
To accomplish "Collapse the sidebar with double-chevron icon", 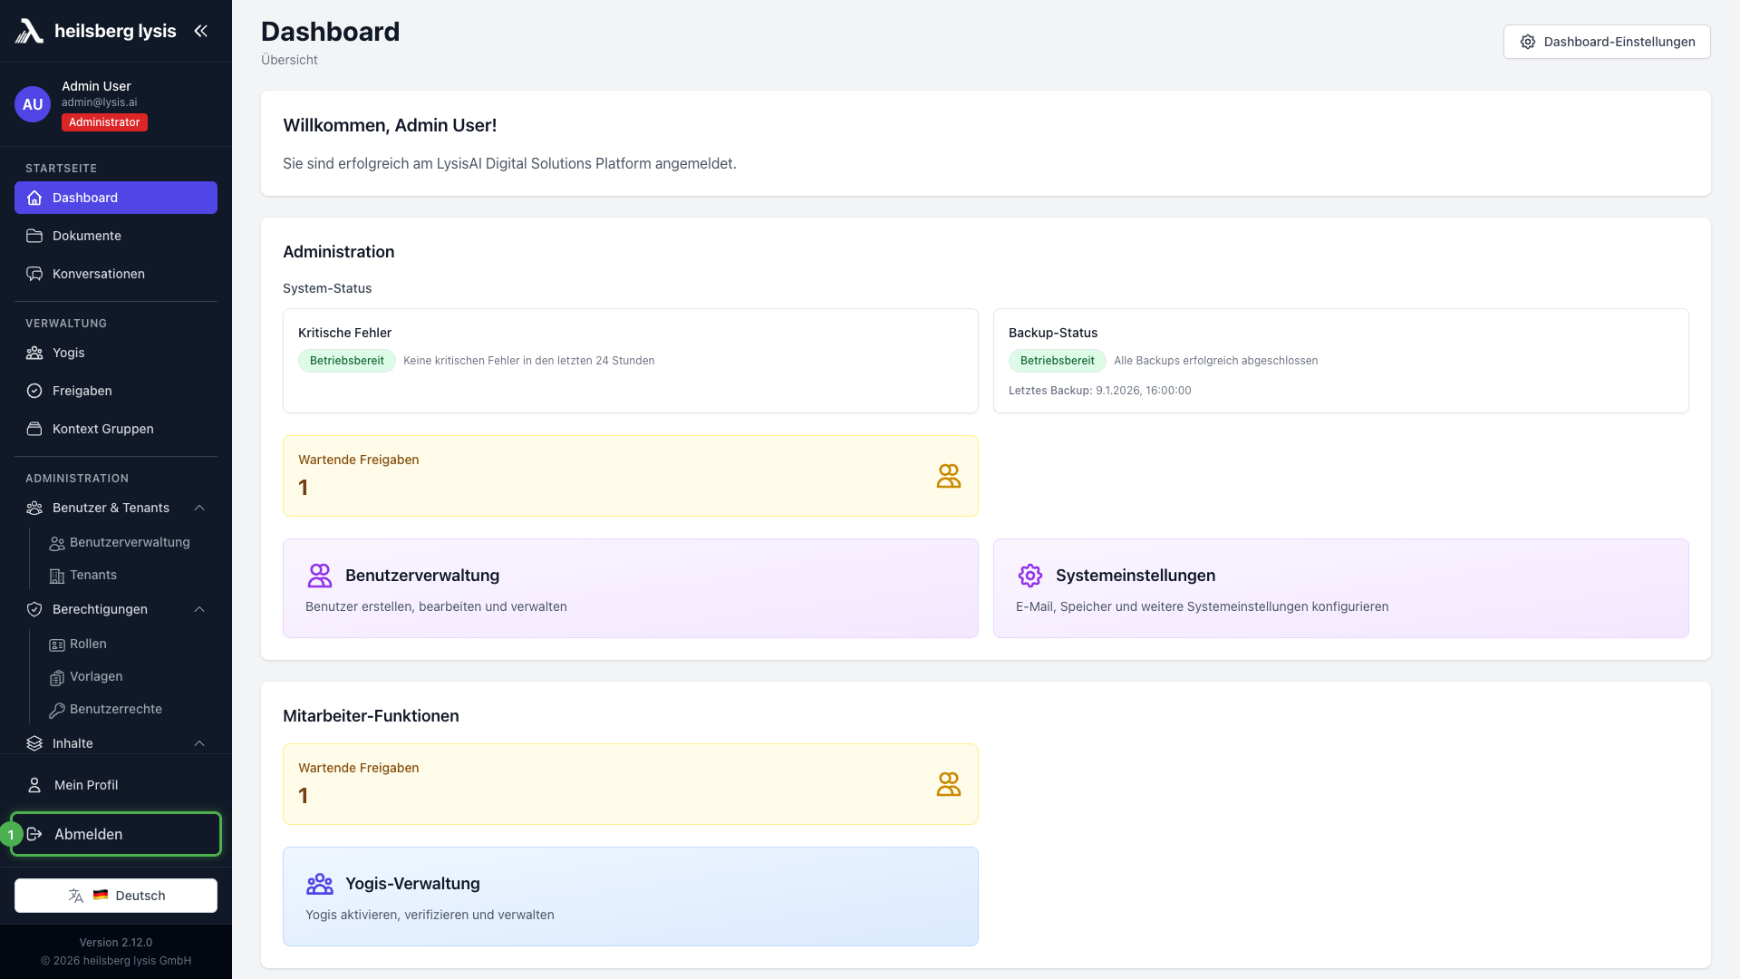I will click(x=200, y=31).
